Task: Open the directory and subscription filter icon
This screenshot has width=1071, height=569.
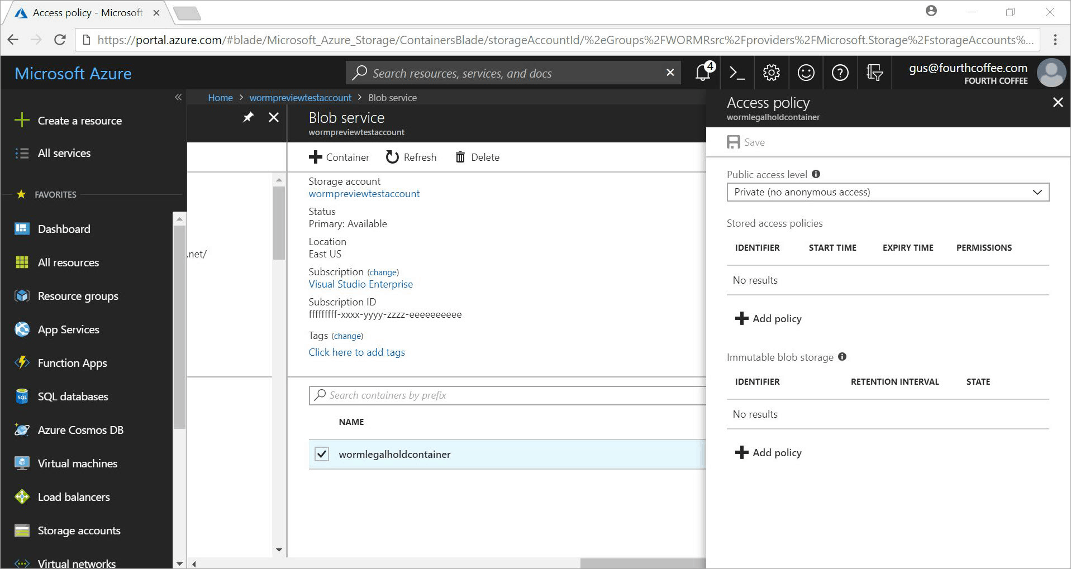Action: (874, 73)
